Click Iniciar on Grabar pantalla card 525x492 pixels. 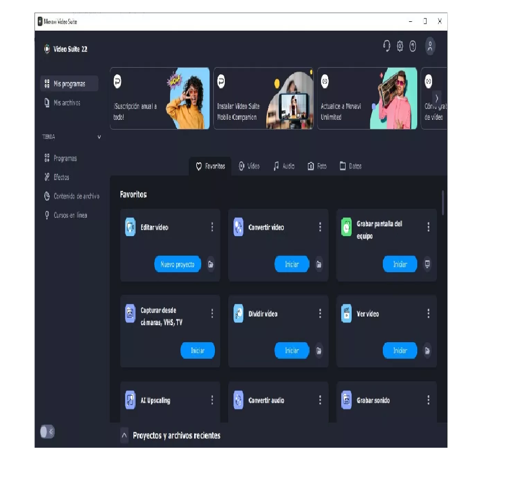click(x=400, y=265)
